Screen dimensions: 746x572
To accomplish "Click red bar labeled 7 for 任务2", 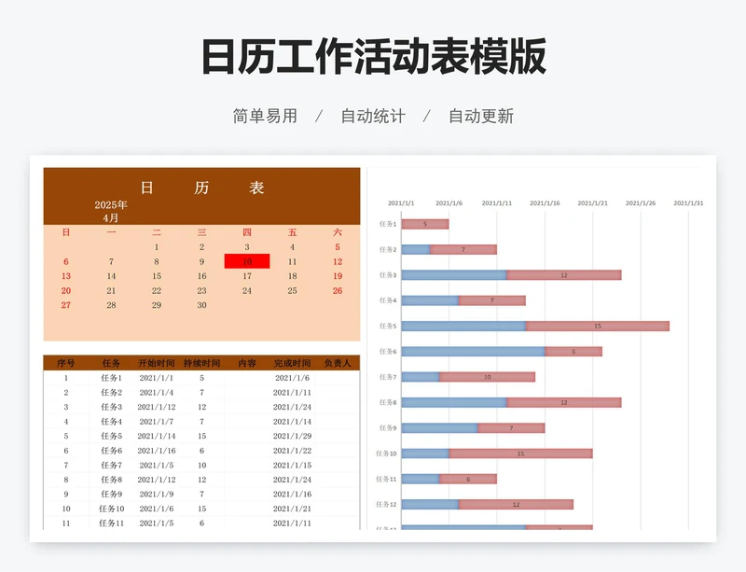I will (463, 249).
